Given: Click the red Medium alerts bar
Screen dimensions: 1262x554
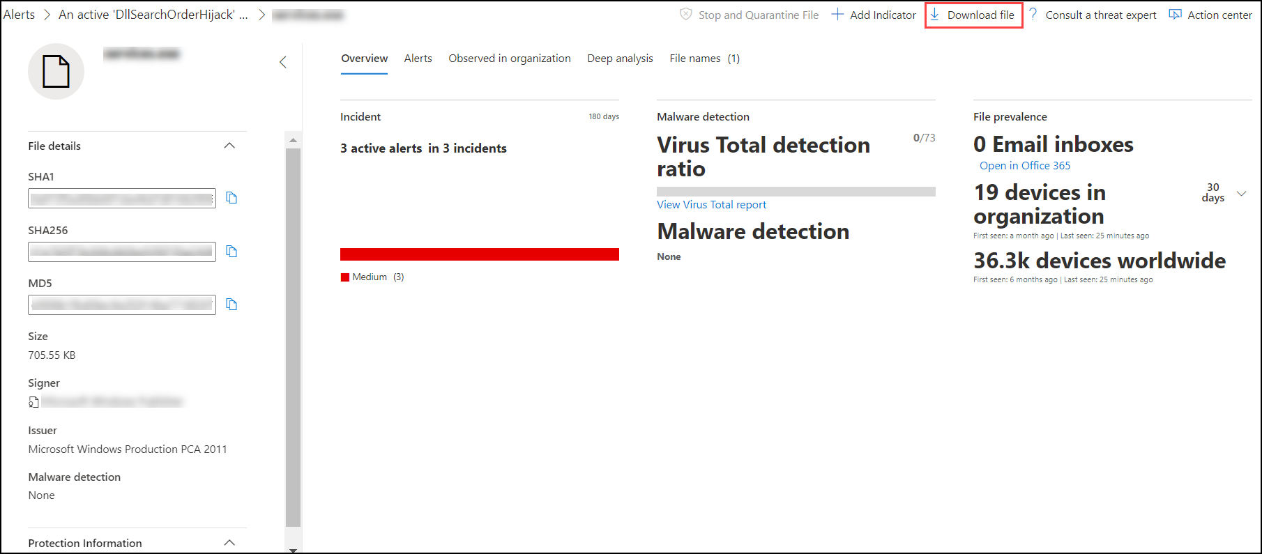Looking at the screenshot, I should tap(480, 254).
